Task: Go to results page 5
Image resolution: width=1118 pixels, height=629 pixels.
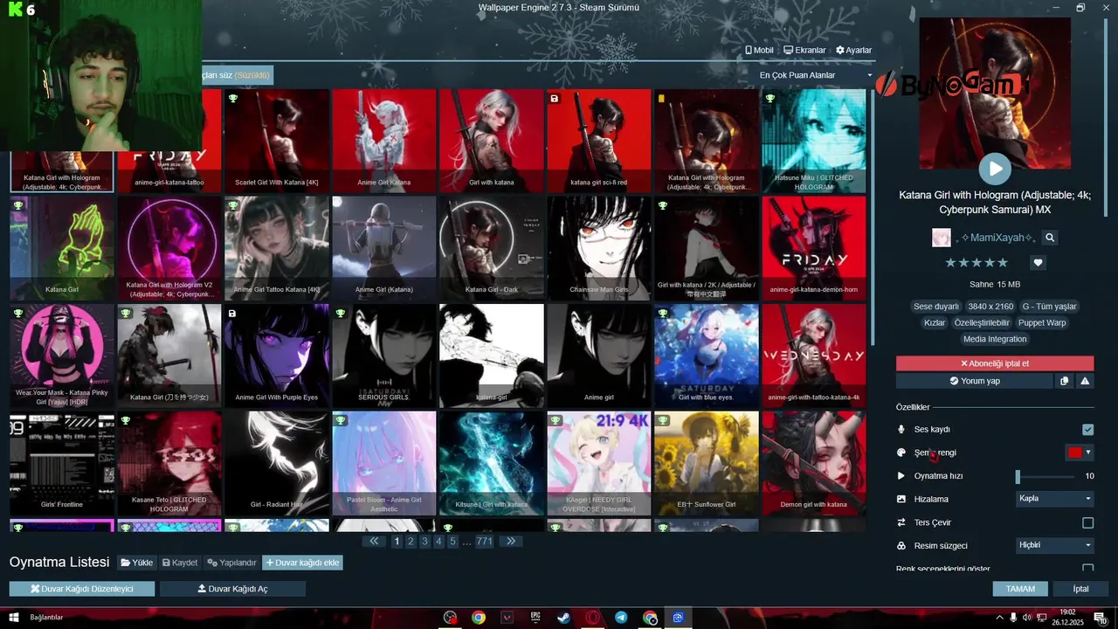Action: pyautogui.click(x=452, y=542)
